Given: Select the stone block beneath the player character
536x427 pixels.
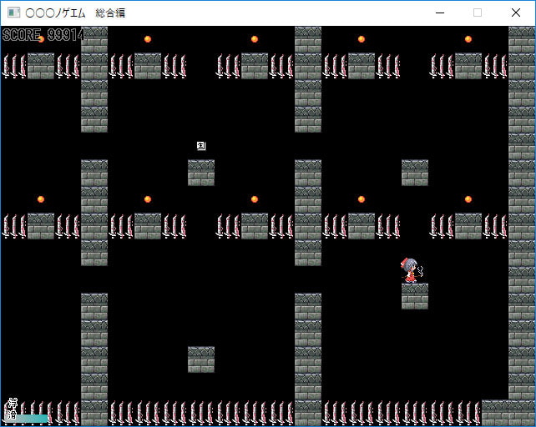Looking at the screenshot, I should click(x=415, y=296).
